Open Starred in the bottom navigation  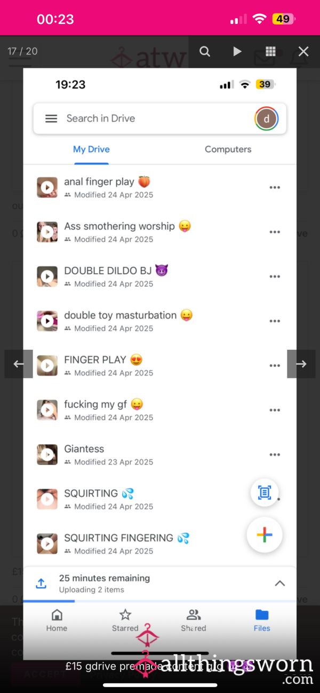[125, 620]
